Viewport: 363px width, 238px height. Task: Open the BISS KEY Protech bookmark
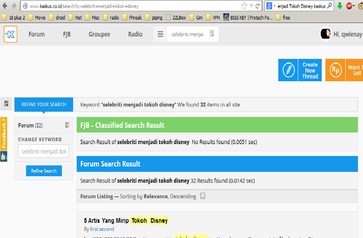[x=248, y=18]
